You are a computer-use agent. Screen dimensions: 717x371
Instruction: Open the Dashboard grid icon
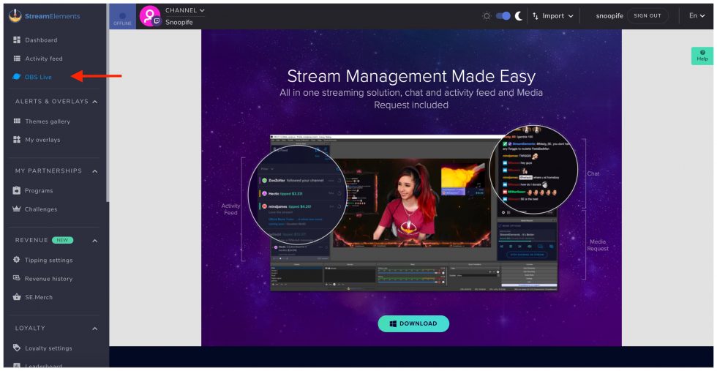pos(17,40)
